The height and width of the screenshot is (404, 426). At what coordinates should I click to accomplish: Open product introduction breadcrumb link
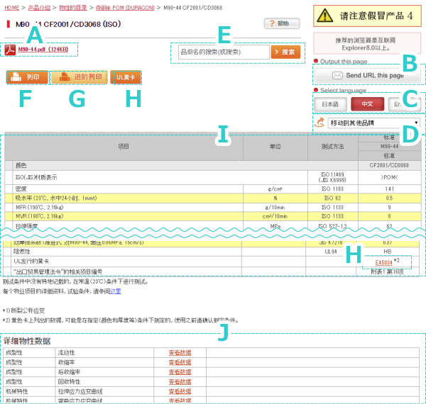pos(39,8)
